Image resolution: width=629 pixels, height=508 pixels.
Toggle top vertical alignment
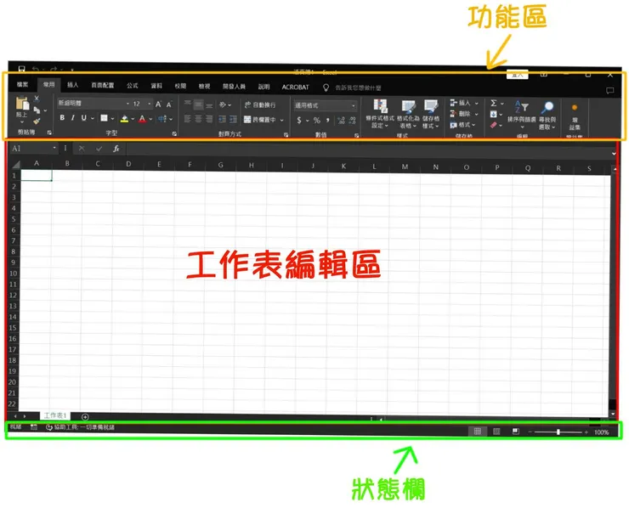(x=187, y=104)
